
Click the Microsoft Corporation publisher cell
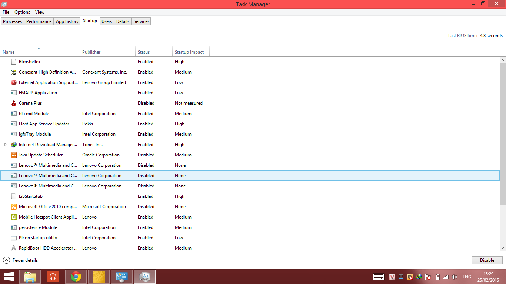[104, 207]
